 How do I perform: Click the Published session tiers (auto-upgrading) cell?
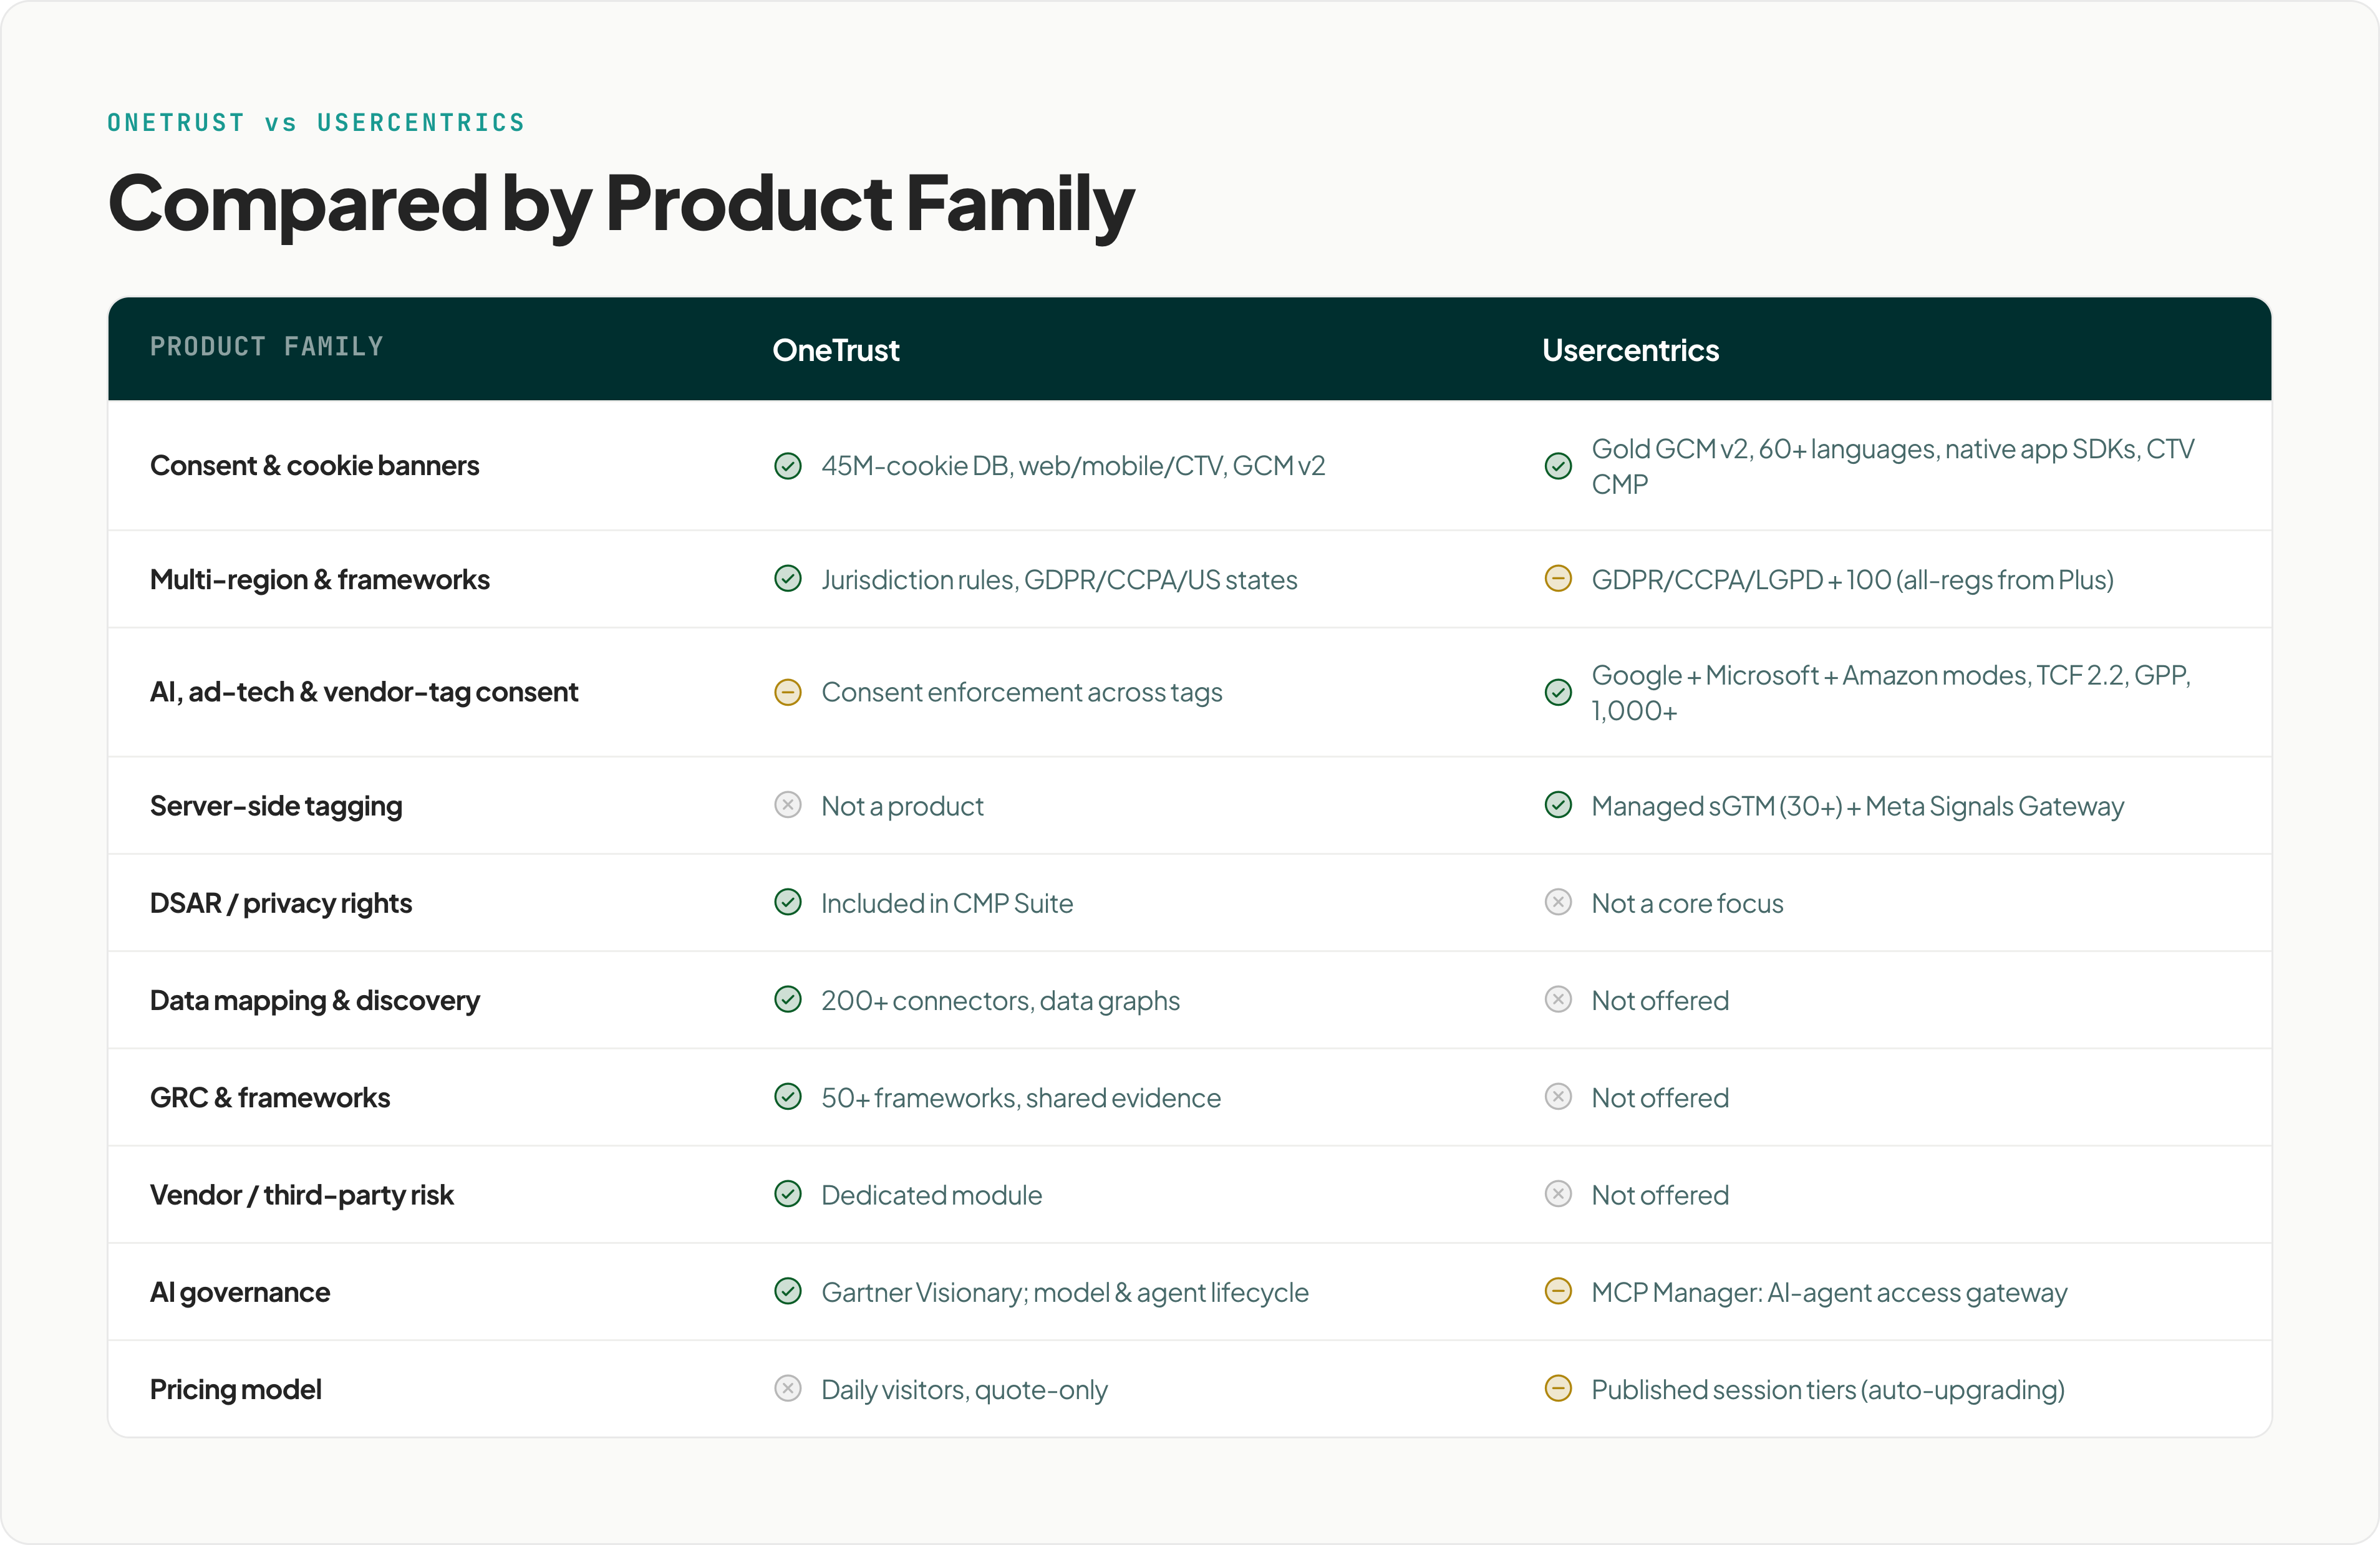1828,1389
